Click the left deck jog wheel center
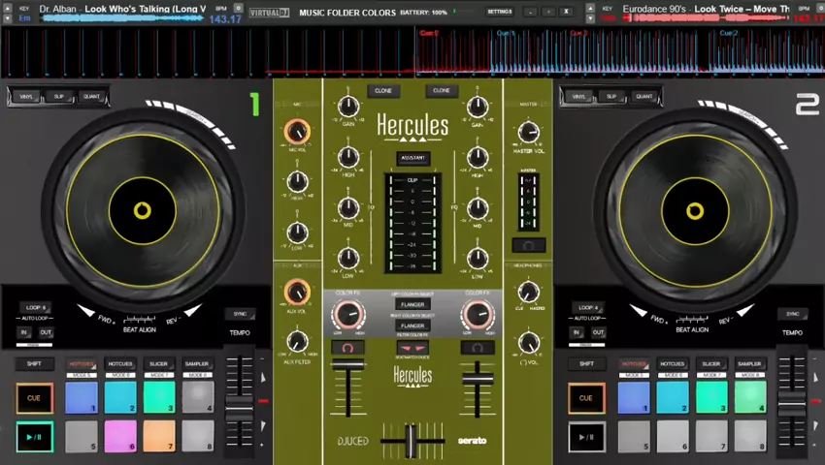This screenshot has height=465, width=825. pos(143,210)
